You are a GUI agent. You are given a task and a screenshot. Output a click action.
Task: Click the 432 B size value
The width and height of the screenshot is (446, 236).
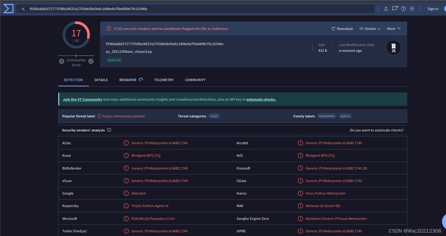tap(322, 51)
